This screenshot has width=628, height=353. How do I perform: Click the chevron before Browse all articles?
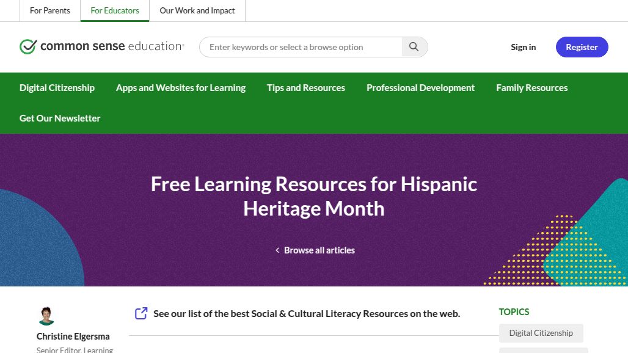coord(277,250)
